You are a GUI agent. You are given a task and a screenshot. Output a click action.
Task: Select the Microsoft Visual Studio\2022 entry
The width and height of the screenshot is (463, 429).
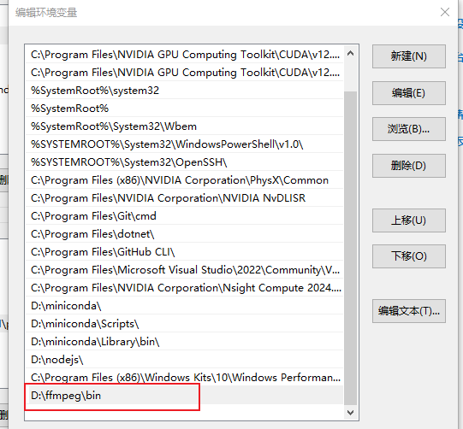point(185,270)
